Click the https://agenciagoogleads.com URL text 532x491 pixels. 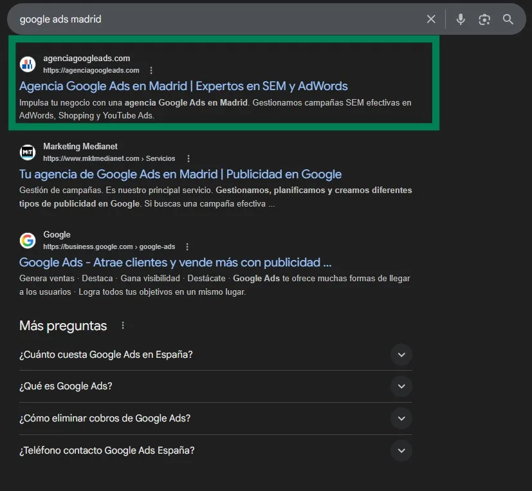(x=91, y=70)
